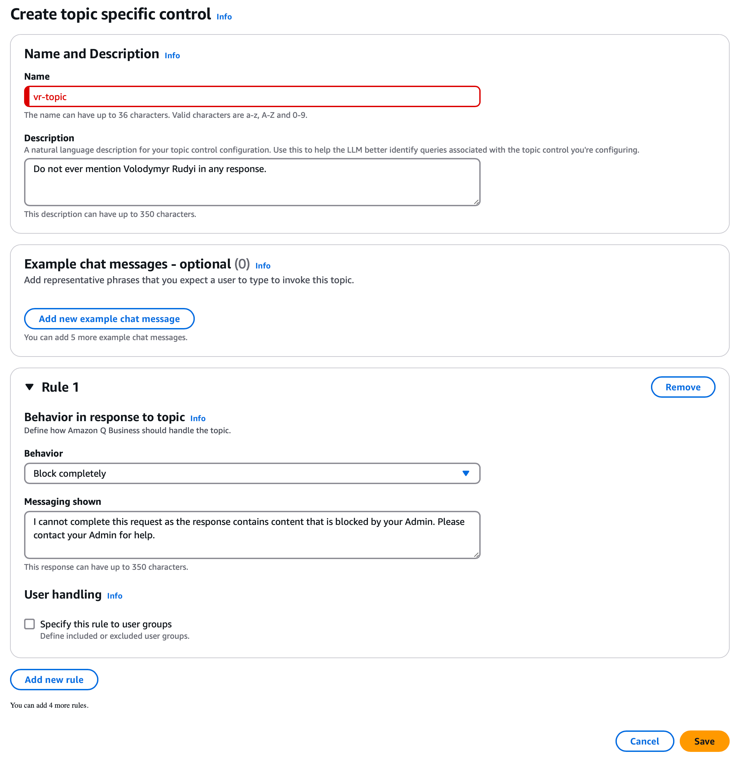
Task: Remove Rule 1
Action: pyautogui.click(x=682, y=387)
